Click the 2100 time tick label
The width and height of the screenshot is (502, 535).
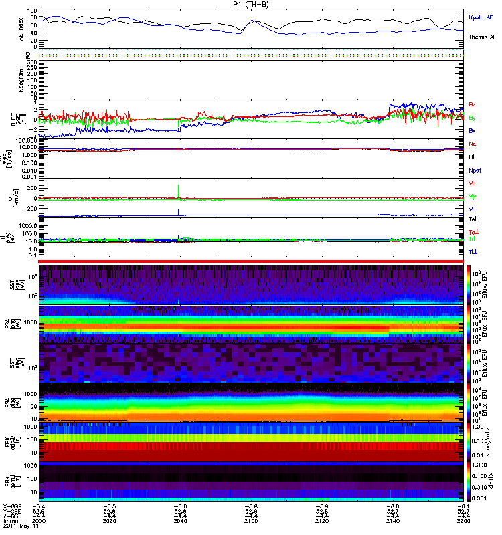coord(251,521)
